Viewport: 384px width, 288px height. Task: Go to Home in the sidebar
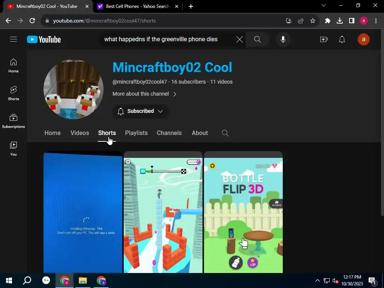point(13,66)
